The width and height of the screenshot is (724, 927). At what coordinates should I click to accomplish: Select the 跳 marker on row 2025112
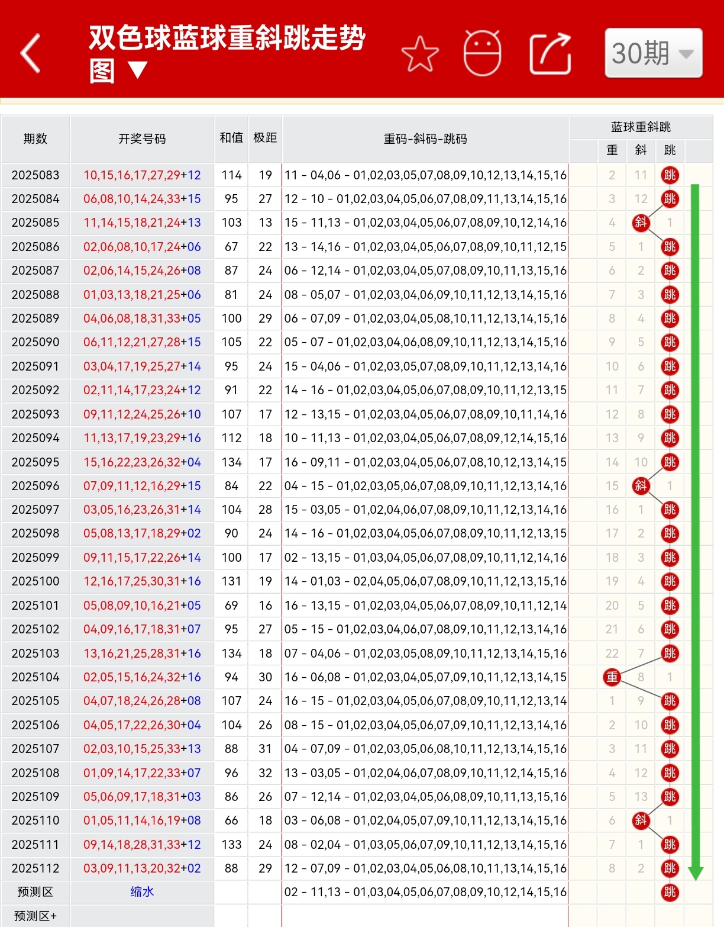(x=670, y=868)
